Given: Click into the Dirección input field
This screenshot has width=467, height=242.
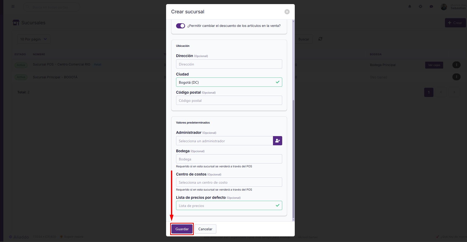Looking at the screenshot, I should click(x=229, y=64).
